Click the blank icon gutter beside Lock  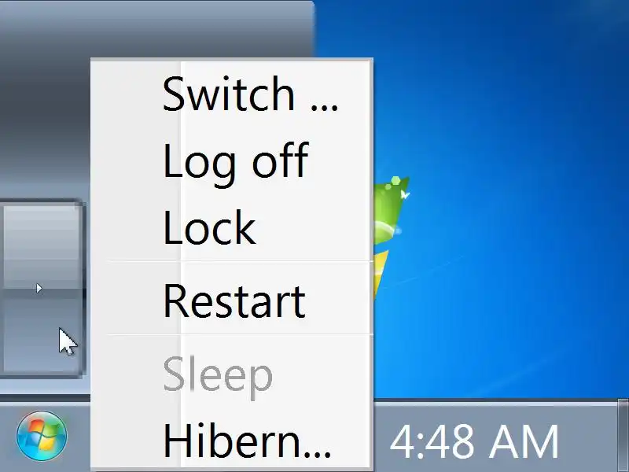pos(136,227)
